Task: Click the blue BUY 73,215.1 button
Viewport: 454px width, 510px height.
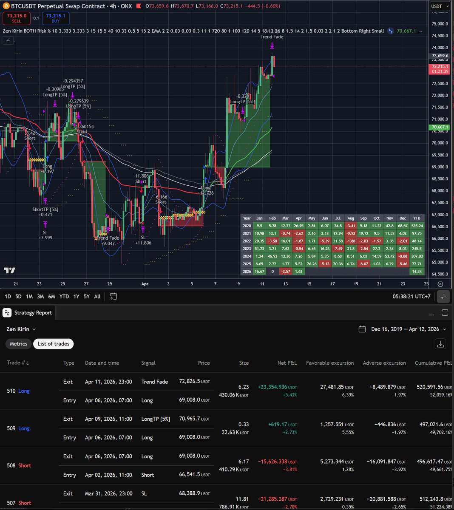Action: (x=56, y=18)
